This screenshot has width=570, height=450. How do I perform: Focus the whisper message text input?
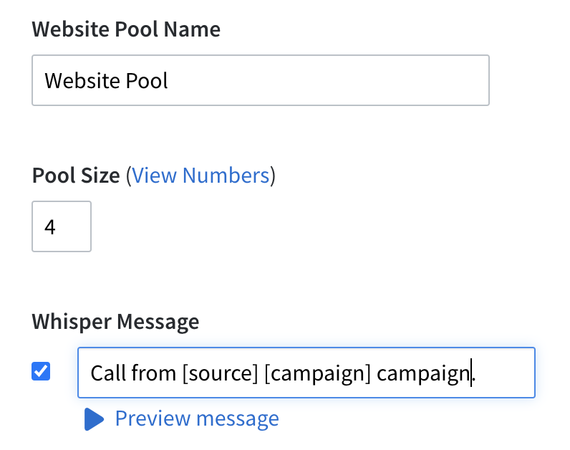coord(306,373)
